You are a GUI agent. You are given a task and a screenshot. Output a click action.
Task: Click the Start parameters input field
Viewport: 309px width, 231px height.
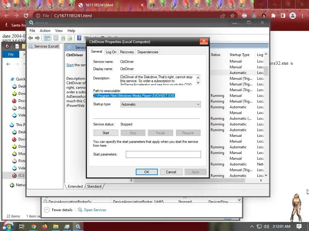coord(163,154)
